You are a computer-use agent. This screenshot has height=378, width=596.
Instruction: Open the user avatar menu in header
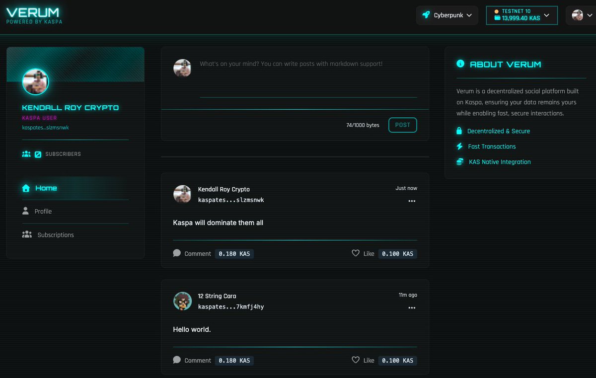pos(581,15)
